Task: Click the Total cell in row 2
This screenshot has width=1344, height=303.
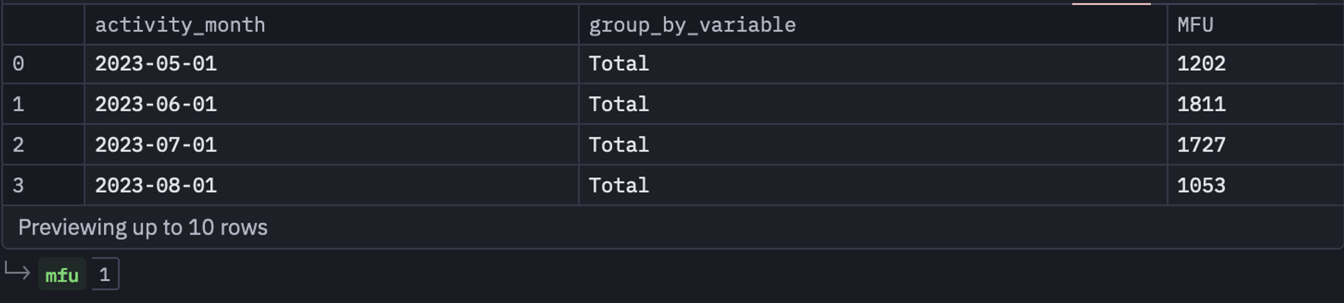Action: coord(873,145)
